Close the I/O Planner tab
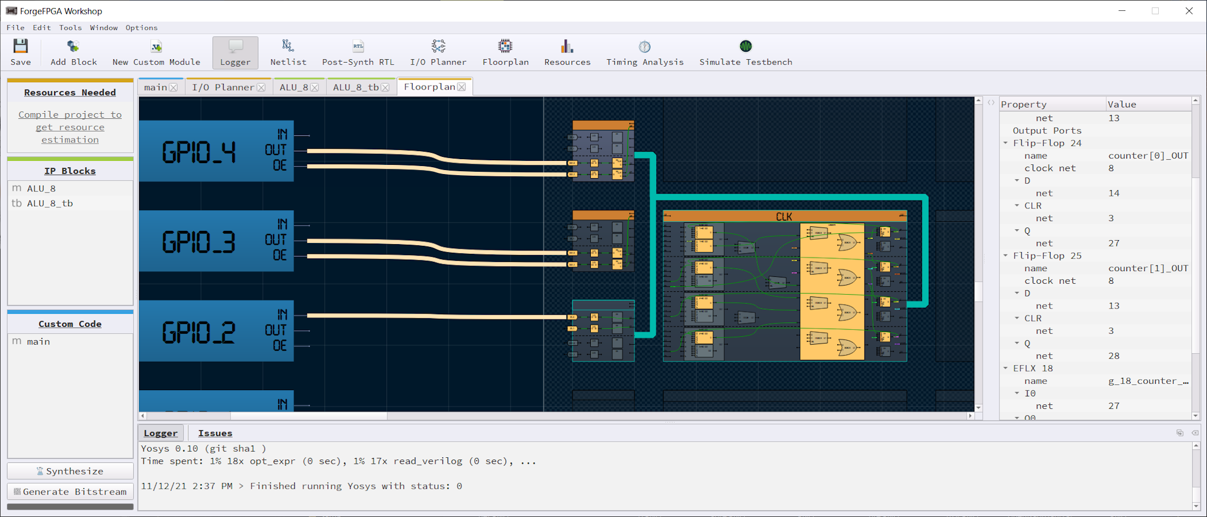The height and width of the screenshot is (517, 1207). [261, 87]
